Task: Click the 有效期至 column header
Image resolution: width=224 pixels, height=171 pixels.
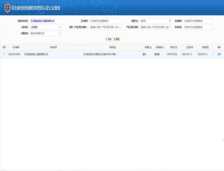Action: 205,47
